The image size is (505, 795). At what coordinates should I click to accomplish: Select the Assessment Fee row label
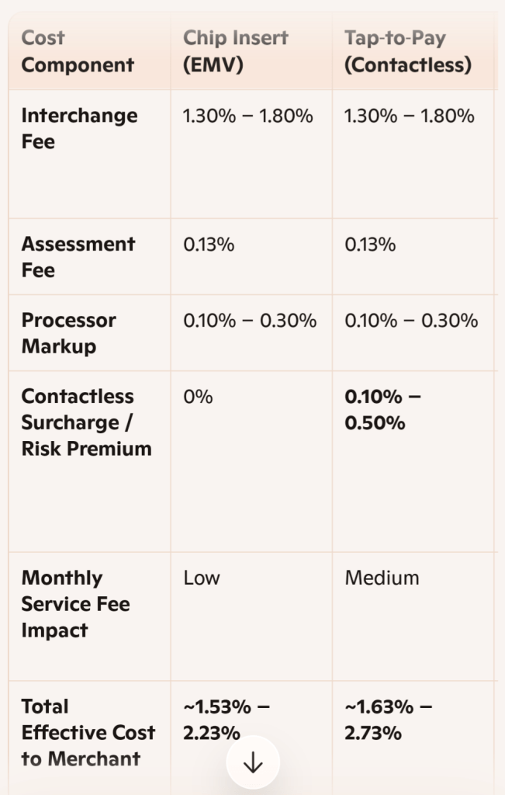click(x=78, y=257)
